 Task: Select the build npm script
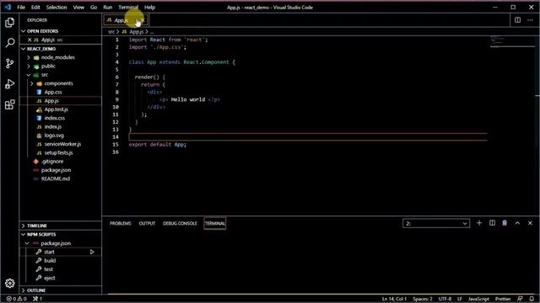[50, 260]
